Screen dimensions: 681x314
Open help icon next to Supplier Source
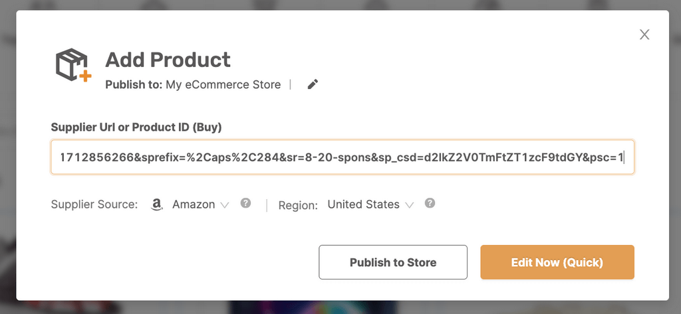click(245, 203)
